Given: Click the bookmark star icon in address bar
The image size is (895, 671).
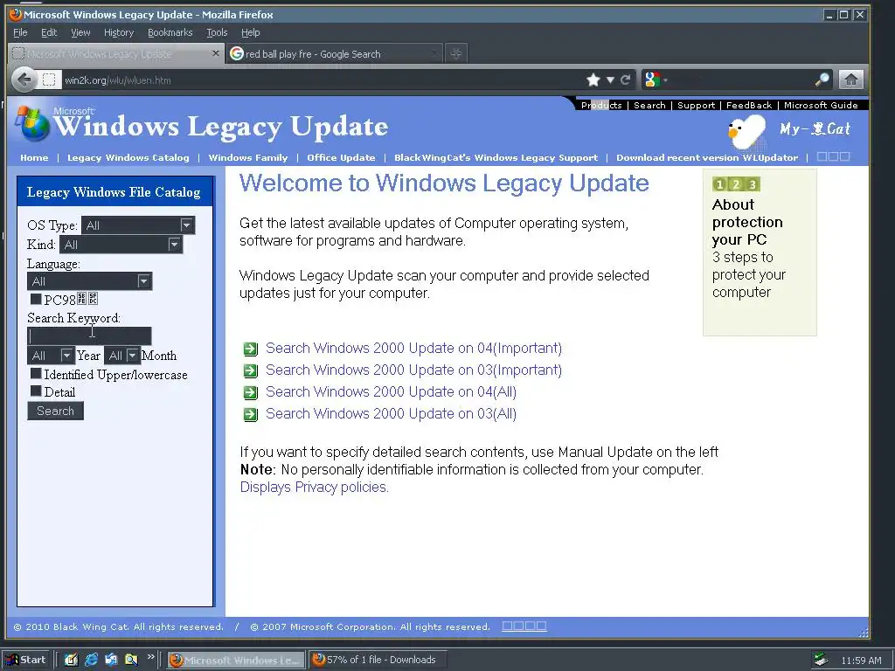Looking at the screenshot, I should pos(593,80).
